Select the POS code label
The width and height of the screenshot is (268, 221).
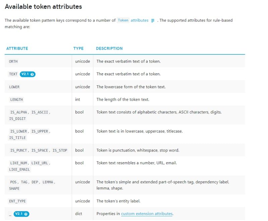click(x=13, y=182)
